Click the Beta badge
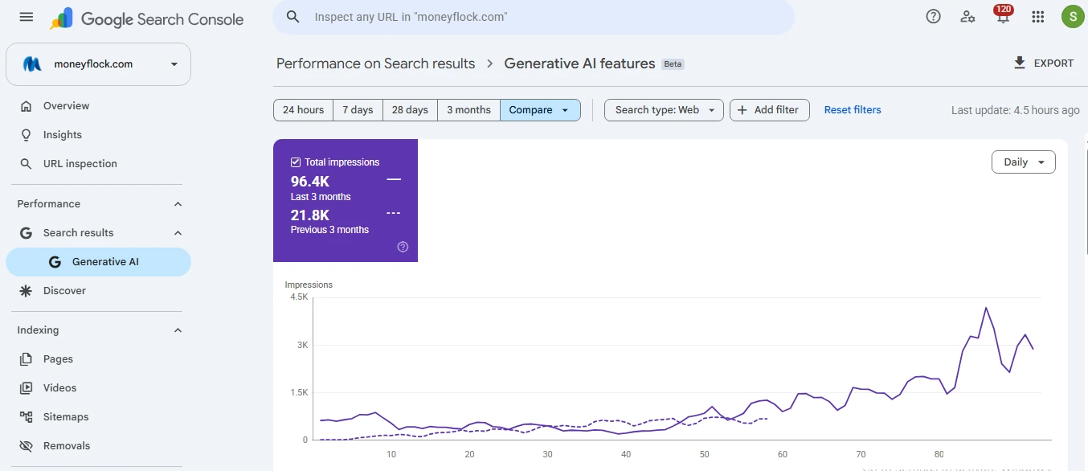 click(673, 64)
